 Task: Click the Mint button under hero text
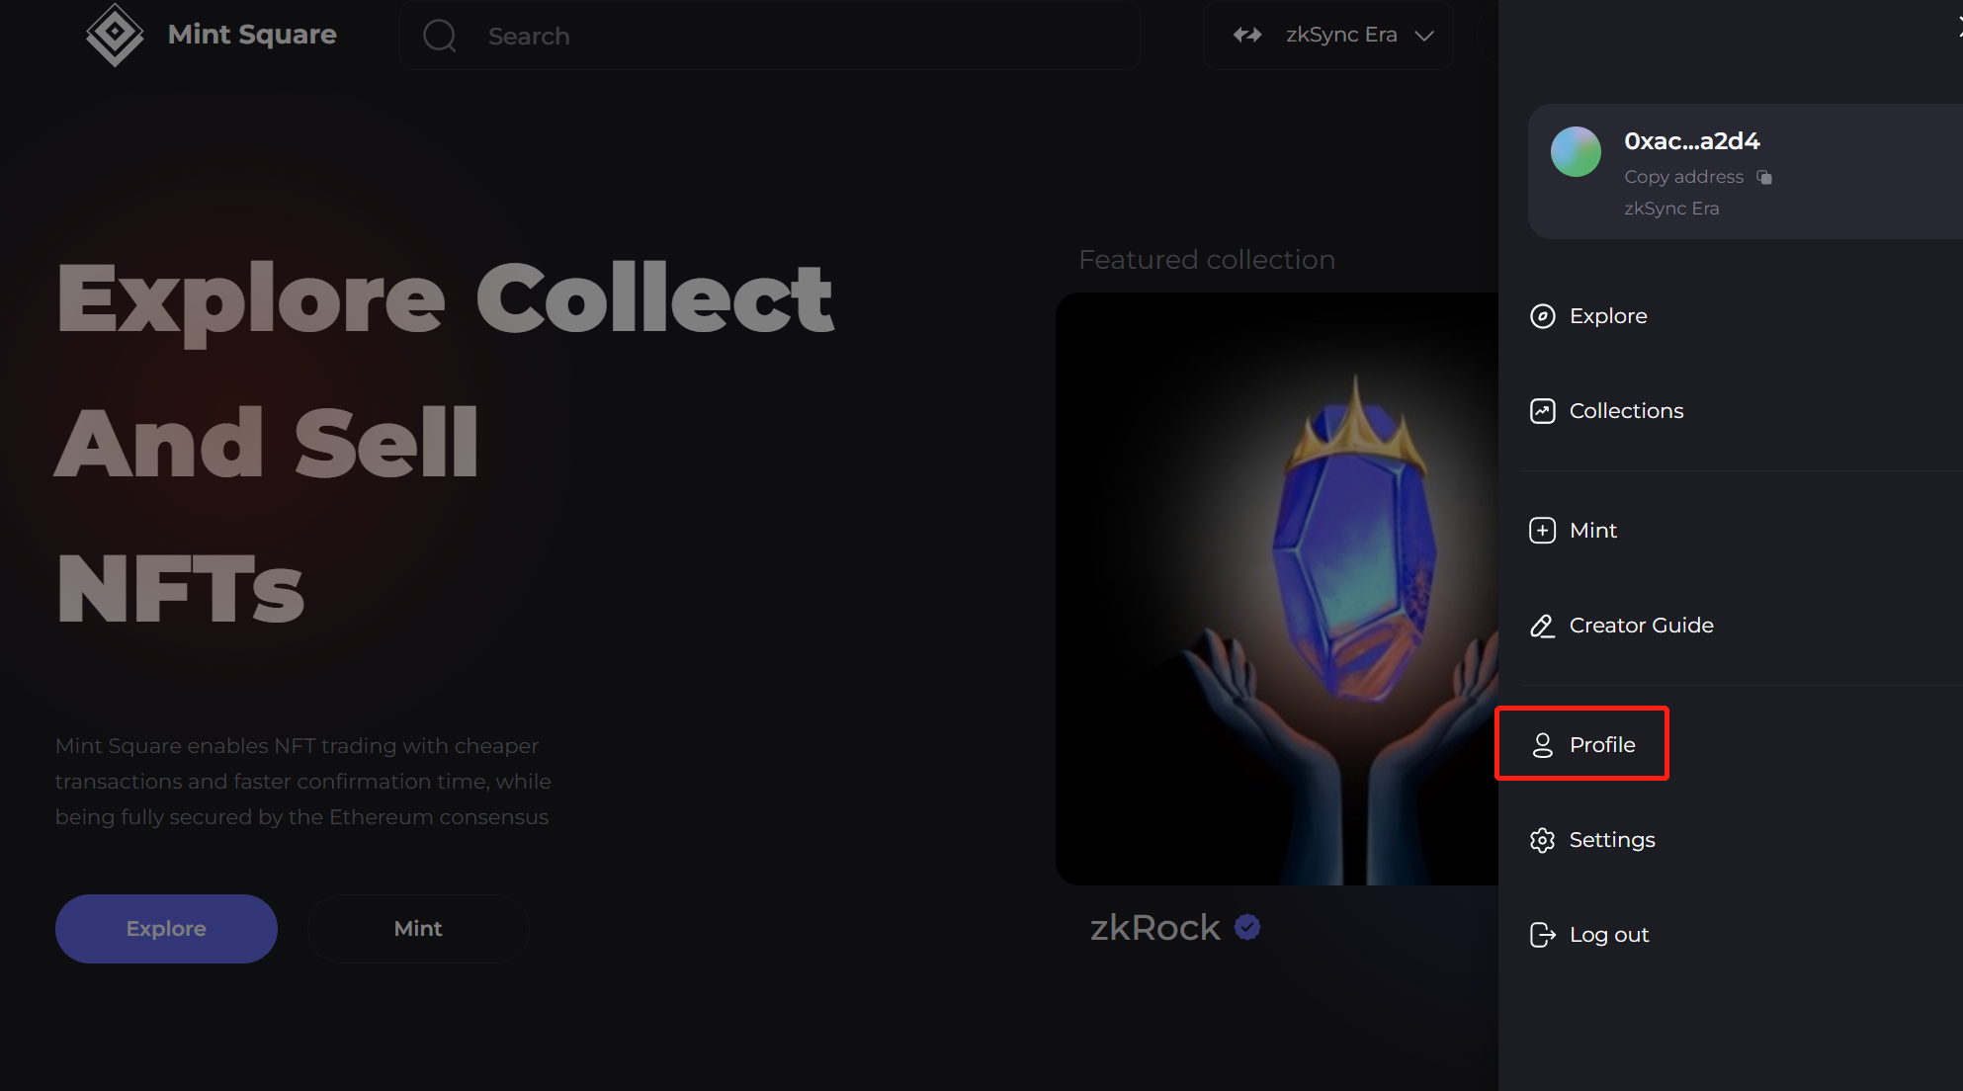[x=418, y=929]
